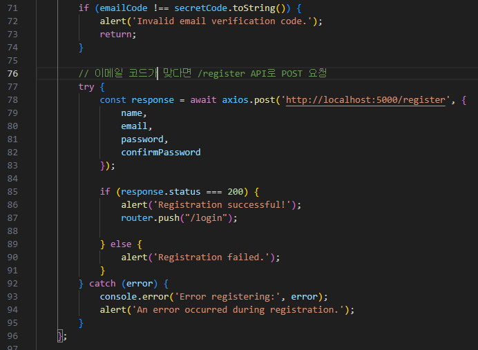
Task: Click 'response' in the if condition on line 85
Action: (x=142, y=192)
